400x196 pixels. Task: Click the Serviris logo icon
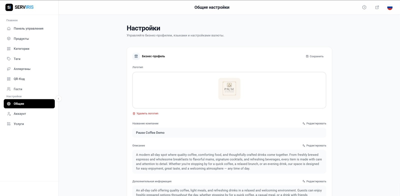pyautogui.click(x=9, y=7)
